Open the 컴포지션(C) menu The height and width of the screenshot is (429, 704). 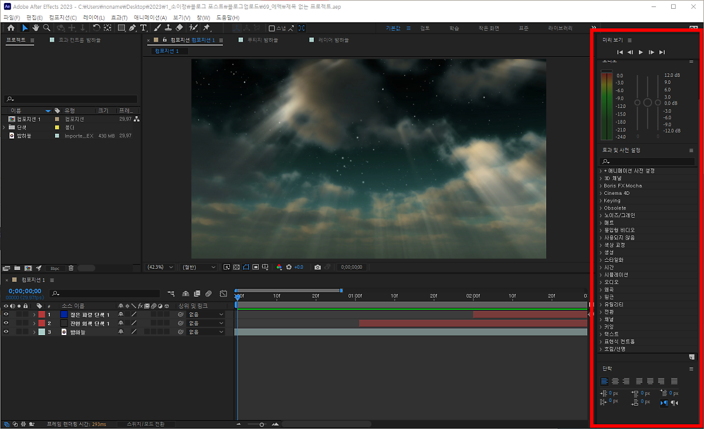[x=62, y=18]
